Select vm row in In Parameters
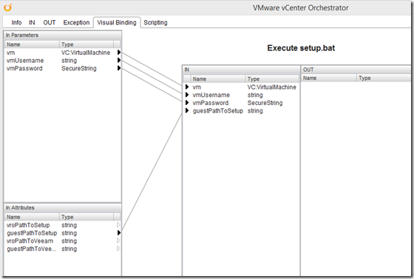The width and height of the screenshot is (414, 279). tap(63, 53)
